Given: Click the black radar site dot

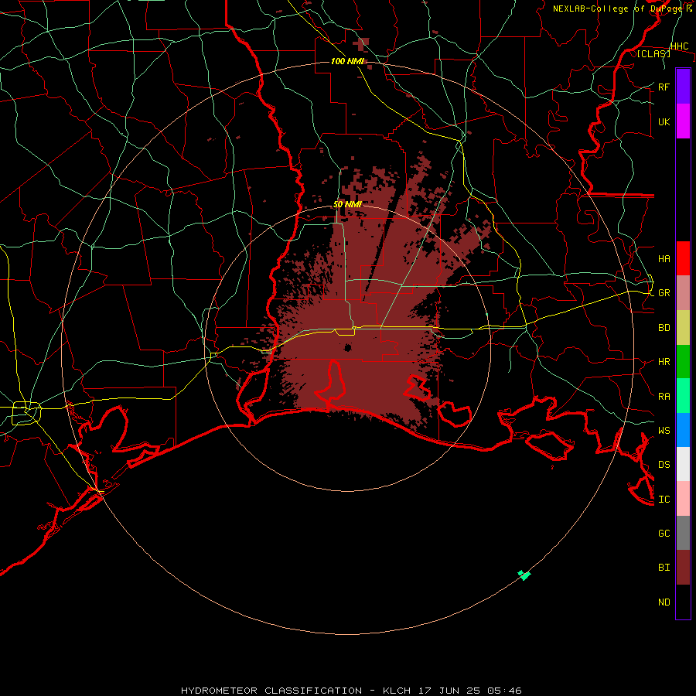Looking at the screenshot, I should (348, 347).
